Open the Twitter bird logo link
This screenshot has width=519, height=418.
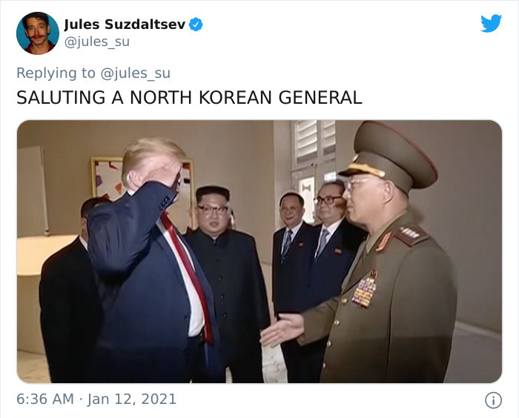[x=491, y=23]
